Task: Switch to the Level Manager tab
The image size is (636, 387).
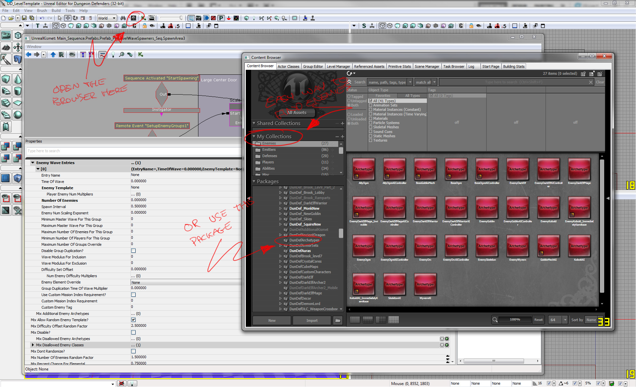Action: 338,66
